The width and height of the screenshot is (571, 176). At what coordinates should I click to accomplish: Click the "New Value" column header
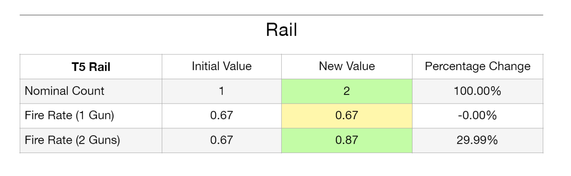pyautogui.click(x=347, y=66)
